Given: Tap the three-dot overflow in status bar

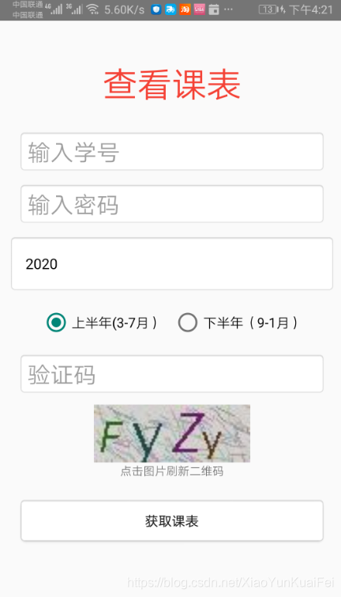Looking at the screenshot, I should click(228, 9).
